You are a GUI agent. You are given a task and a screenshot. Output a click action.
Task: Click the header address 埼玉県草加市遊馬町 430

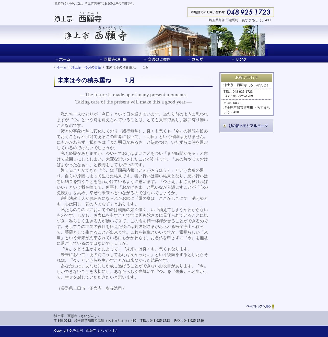pyautogui.click(x=240, y=20)
